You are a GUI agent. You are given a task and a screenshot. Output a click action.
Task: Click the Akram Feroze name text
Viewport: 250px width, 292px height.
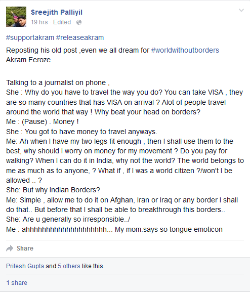pos(28,60)
